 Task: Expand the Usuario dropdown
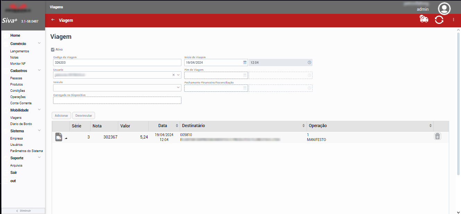[x=178, y=75]
